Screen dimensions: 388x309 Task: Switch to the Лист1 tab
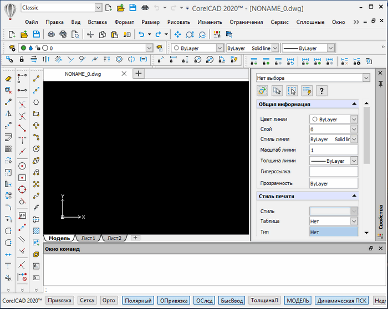(x=88, y=238)
